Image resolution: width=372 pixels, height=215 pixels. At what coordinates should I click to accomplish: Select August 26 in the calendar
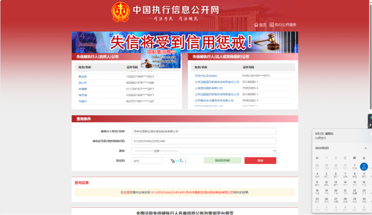[326, 200]
